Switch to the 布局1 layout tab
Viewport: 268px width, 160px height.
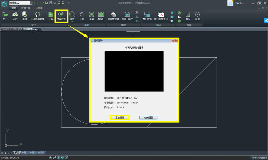pos(24,153)
